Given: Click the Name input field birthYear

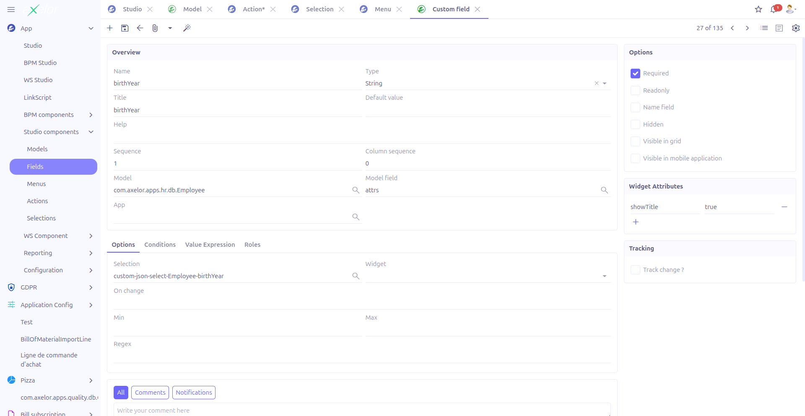Looking at the screenshot, I should [238, 83].
